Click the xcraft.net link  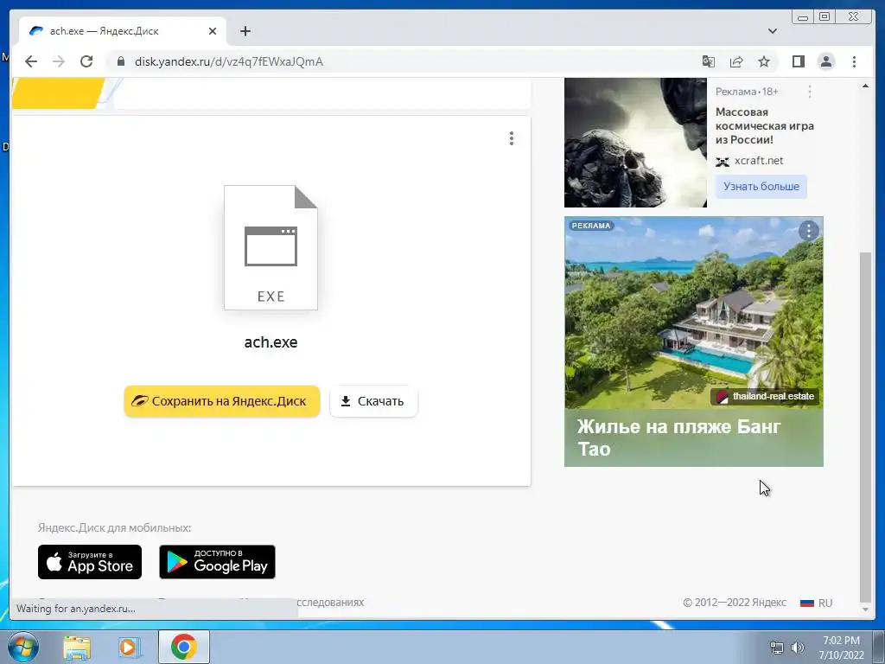pyautogui.click(x=759, y=161)
